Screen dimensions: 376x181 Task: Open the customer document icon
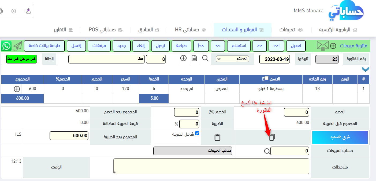coord(194,58)
